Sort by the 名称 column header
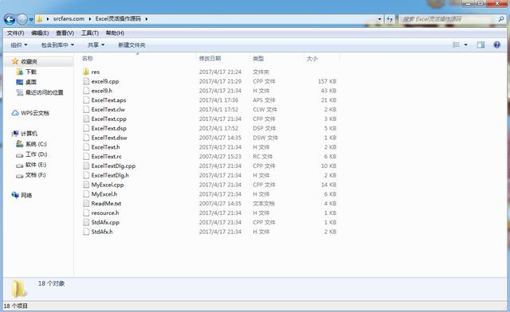The height and width of the screenshot is (312, 510). (87, 59)
